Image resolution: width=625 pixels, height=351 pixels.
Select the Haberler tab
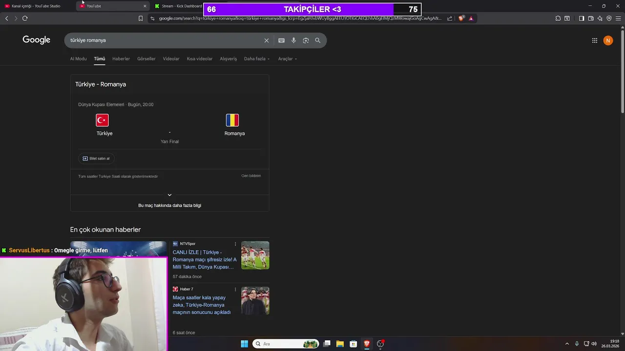coord(121,59)
